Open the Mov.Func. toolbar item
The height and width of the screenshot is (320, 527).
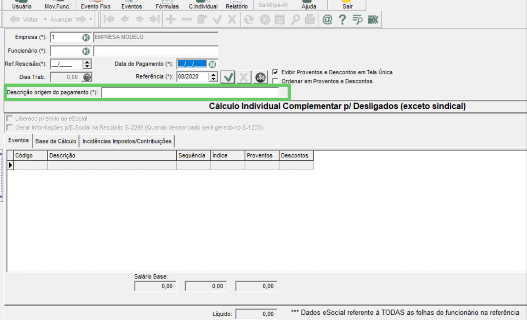click(57, 5)
